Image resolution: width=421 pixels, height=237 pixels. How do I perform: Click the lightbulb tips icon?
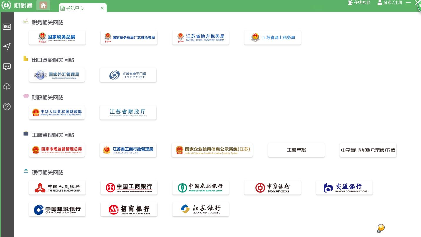381,229
